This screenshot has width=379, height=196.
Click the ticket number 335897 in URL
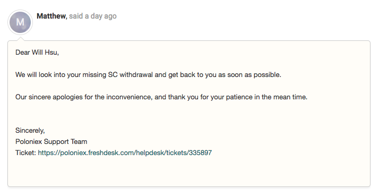200,152
